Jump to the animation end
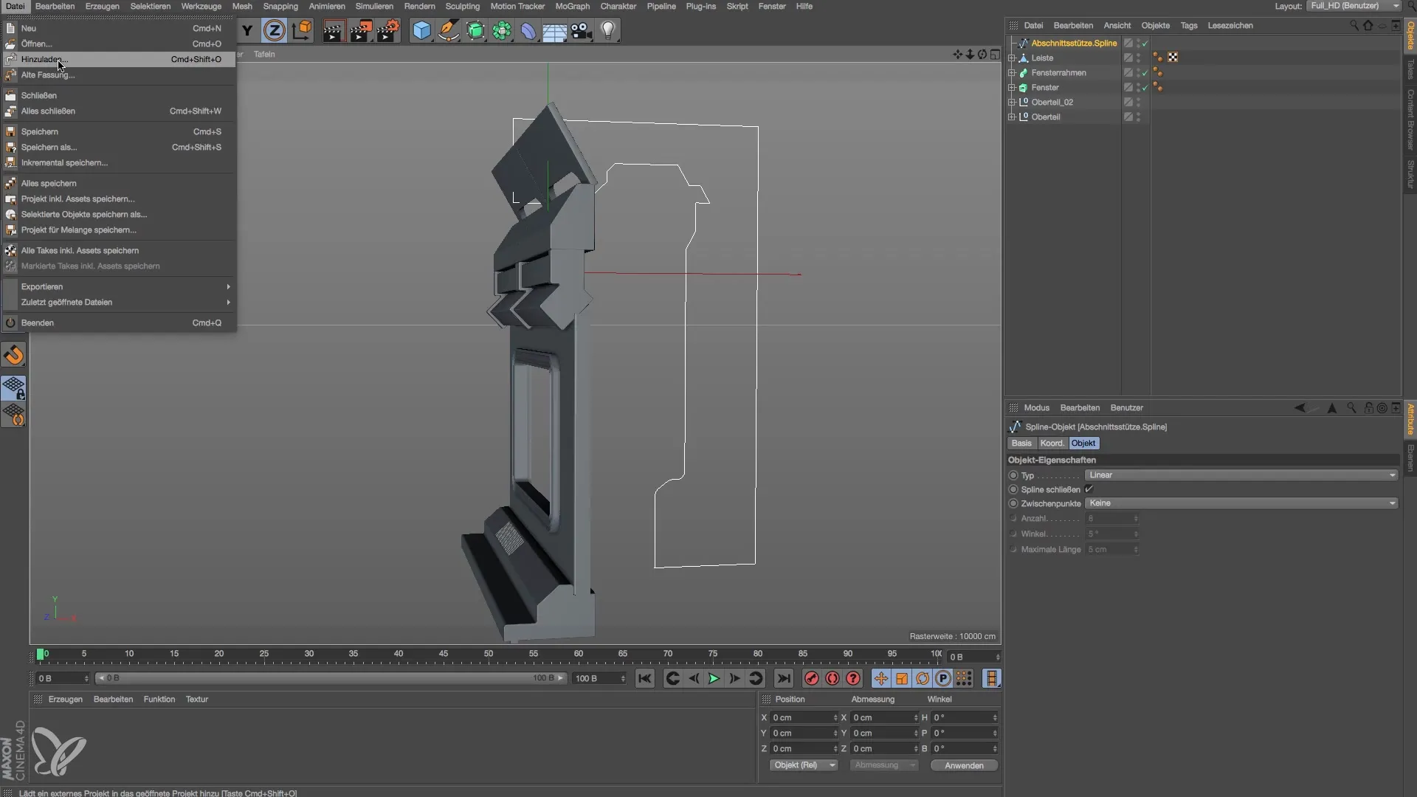Screen dimensions: 1417x797 (784, 678)
